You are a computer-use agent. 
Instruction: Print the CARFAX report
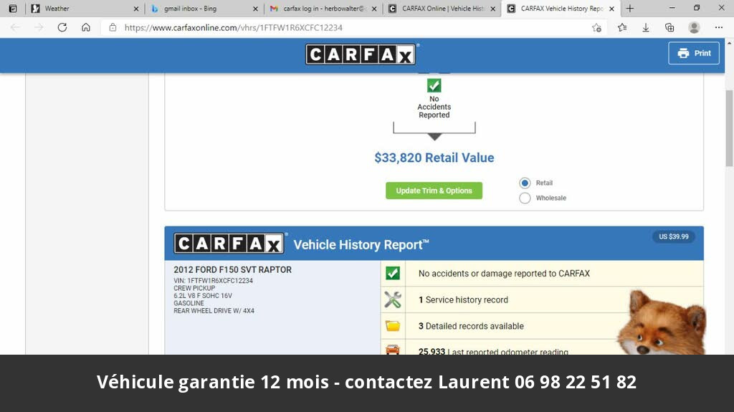694,53
